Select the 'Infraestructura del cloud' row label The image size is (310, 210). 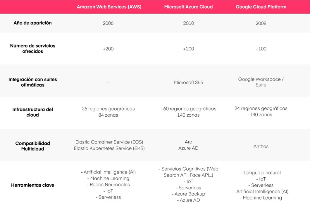pos(32,112)
